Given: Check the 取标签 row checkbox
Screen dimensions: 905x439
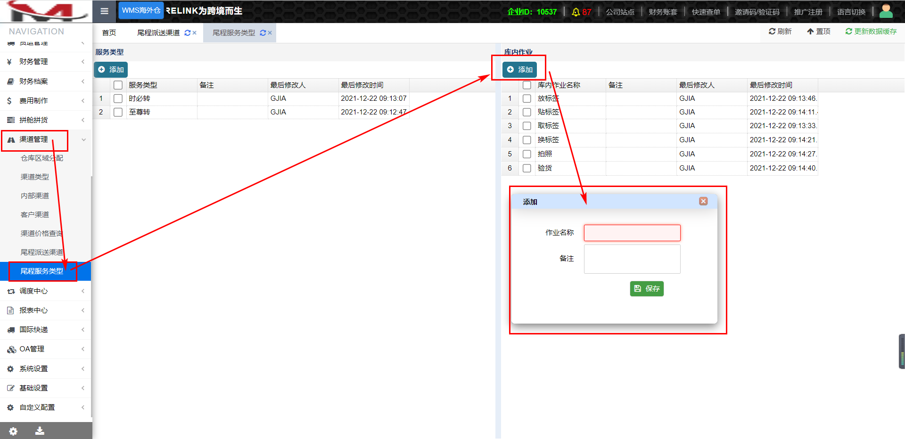Looking at the screenshot, I should point(527,126).
